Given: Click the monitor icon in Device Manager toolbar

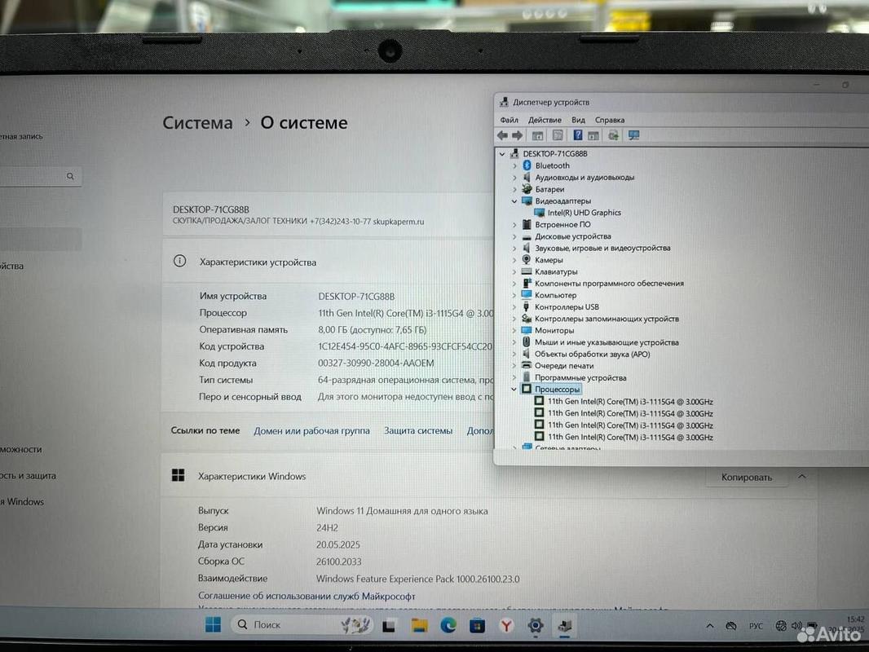Looking at the screenshot, I should point(633,135).
